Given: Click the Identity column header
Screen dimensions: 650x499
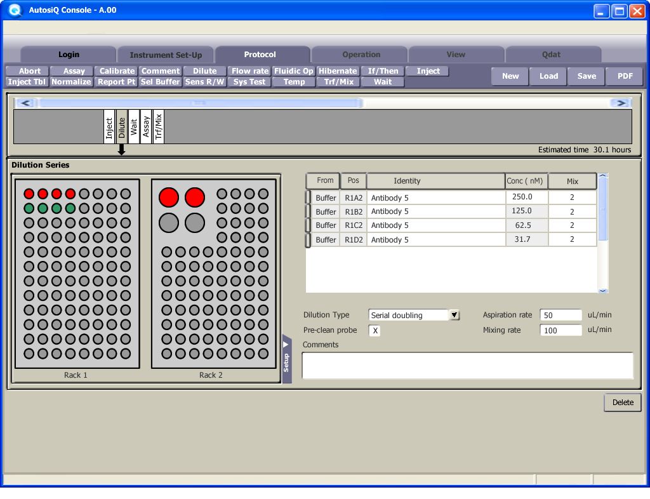Looking at the screenshot, I should coord(435,181).
